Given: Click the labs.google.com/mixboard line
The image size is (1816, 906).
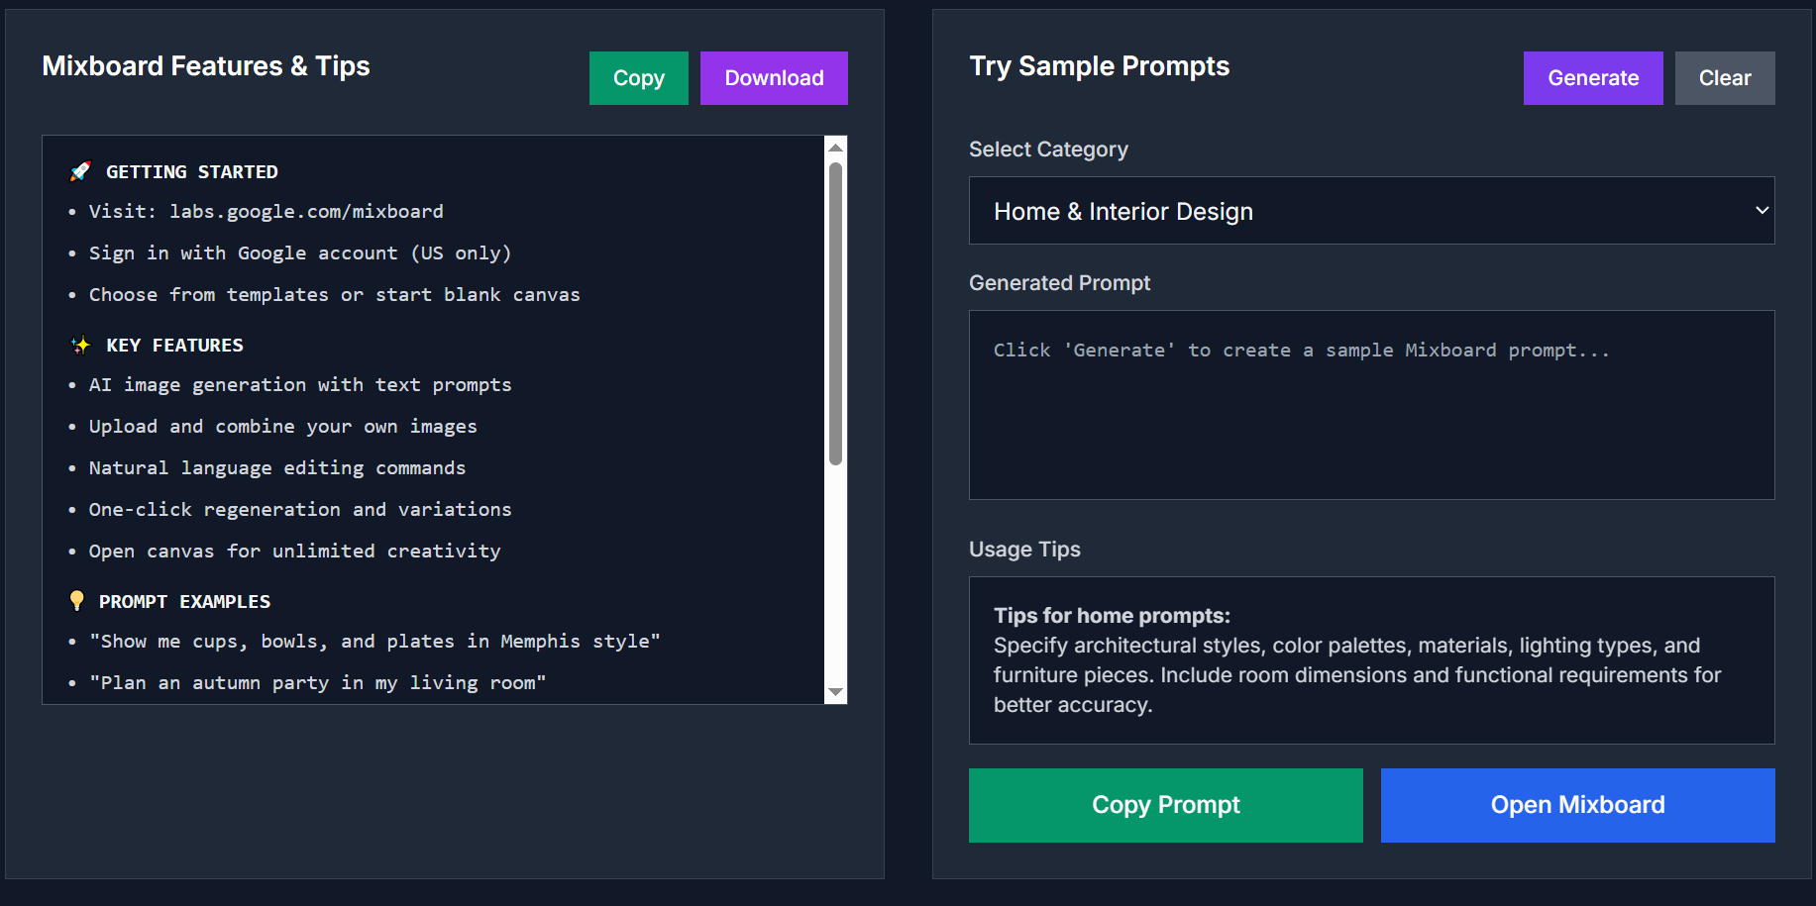Looking at the screenshot, I should coord(266,211).
